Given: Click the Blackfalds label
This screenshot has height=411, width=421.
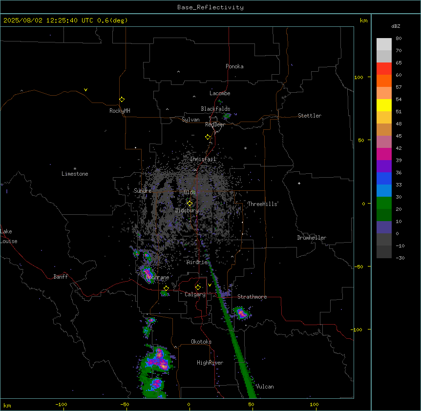Looking at the screenshot, I should (215, 109).
